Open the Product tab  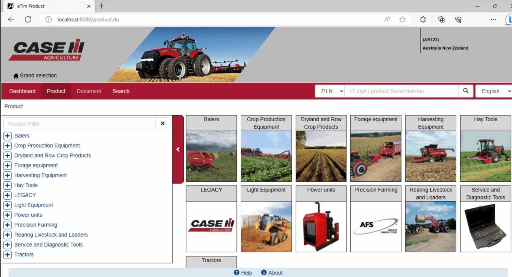click(56, 91)
